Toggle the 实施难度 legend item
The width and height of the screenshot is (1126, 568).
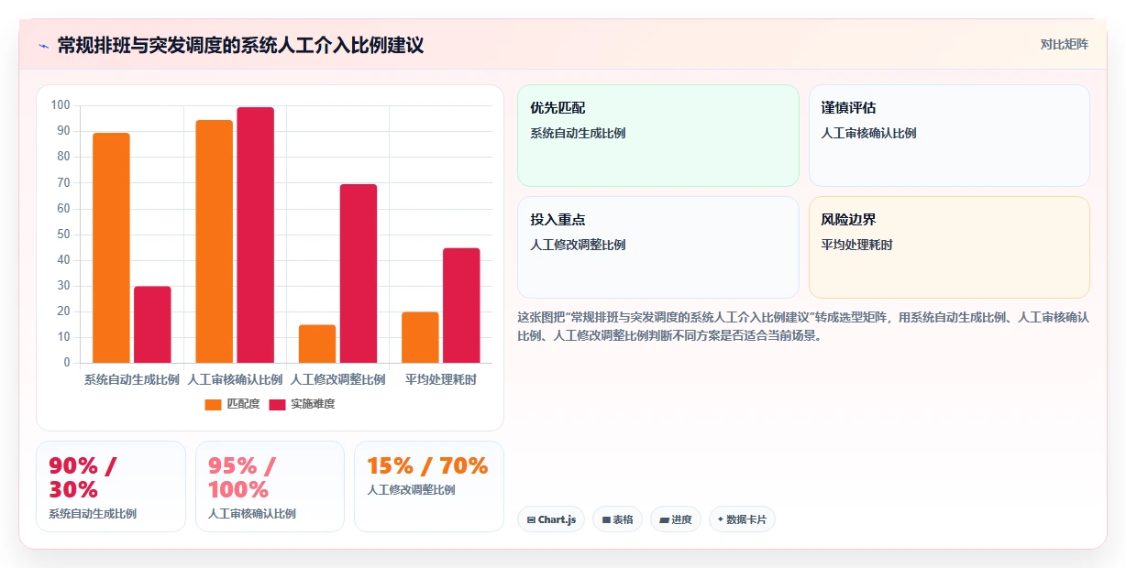[302, 404]
